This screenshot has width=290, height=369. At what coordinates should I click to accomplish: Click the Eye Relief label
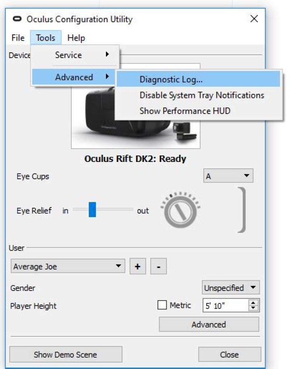pyautogui.click(x=34, y=210)
